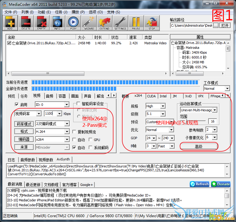Open the SETTINGS wrench icon
The image size is (236, 222).
coord(120,23)
